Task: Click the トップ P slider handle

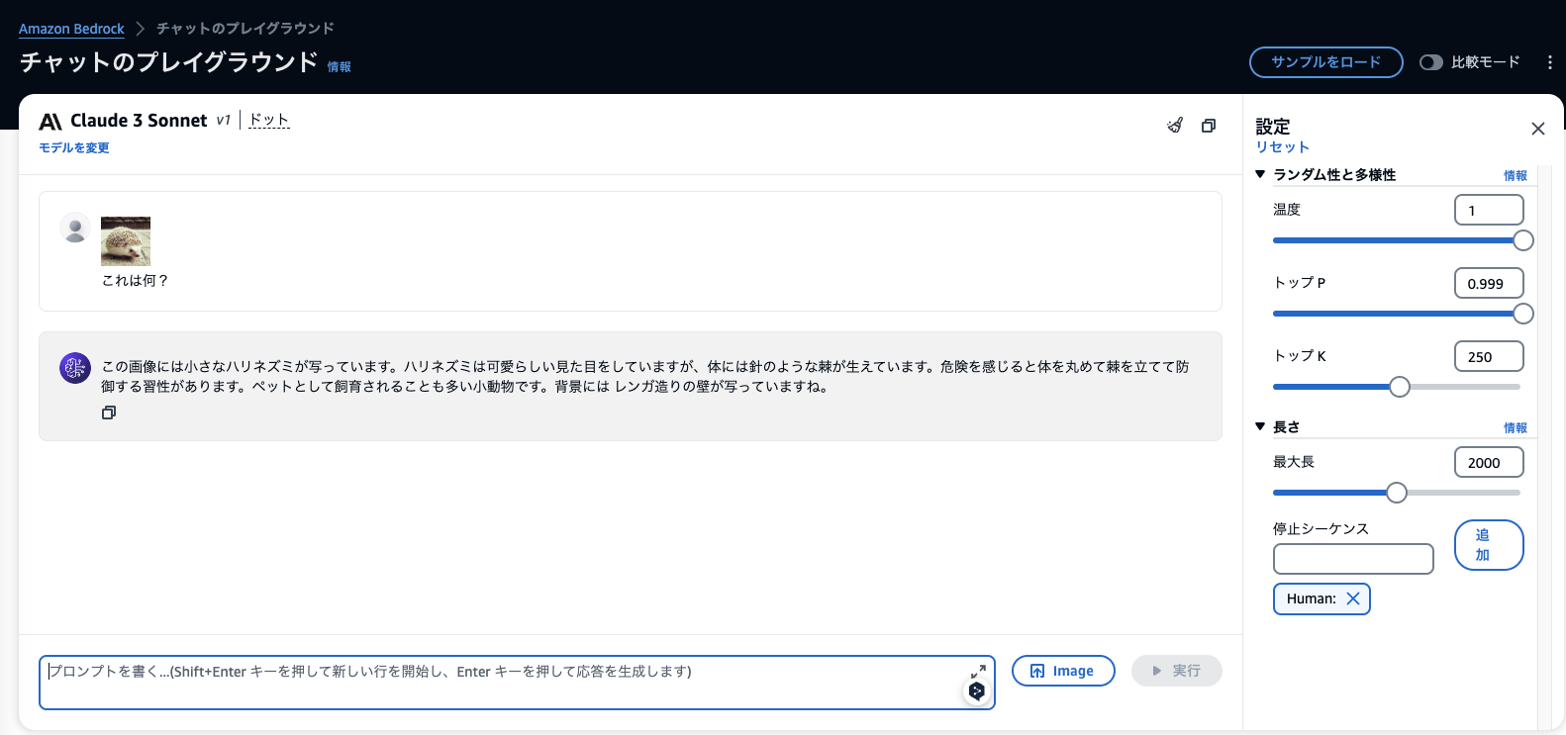Action: coord(1523,314)
